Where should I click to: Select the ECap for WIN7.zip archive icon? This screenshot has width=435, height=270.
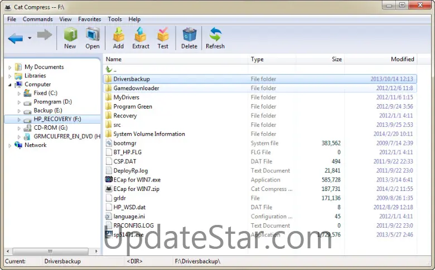click(x=109, y=189)
